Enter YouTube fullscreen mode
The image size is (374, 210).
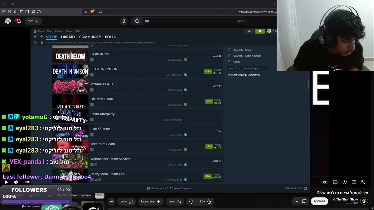[363, 182]
